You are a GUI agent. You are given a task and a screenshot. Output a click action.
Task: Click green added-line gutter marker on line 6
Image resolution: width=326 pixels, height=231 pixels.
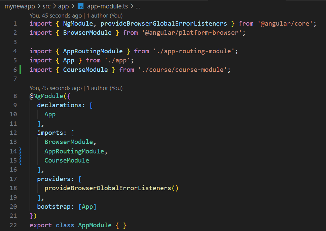[x=21, y=70]
